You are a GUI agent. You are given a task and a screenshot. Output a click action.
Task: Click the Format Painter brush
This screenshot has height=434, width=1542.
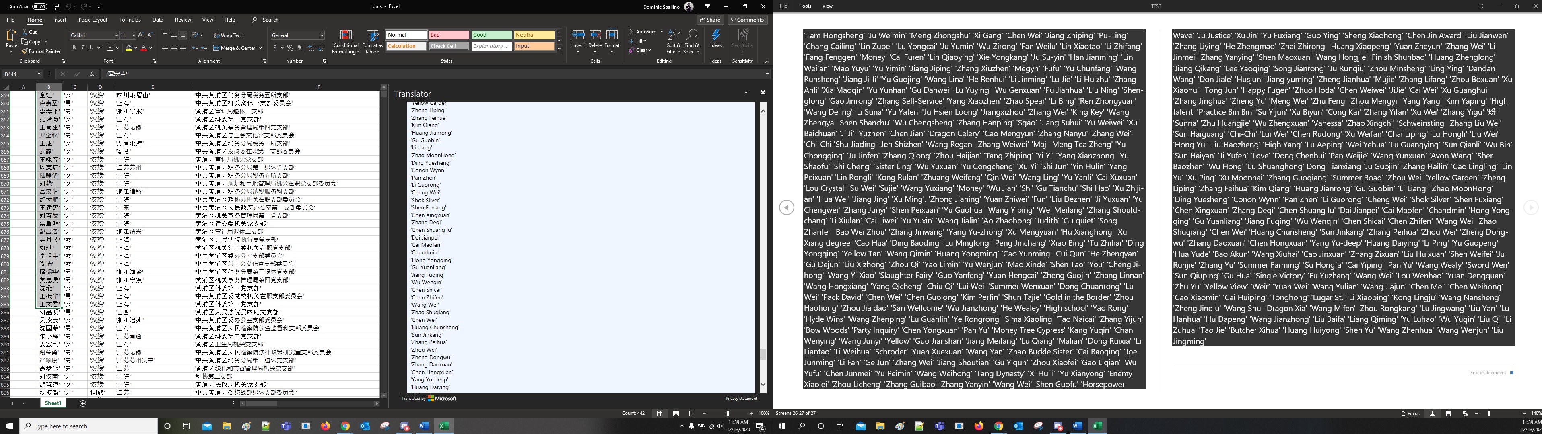[25, 51]
